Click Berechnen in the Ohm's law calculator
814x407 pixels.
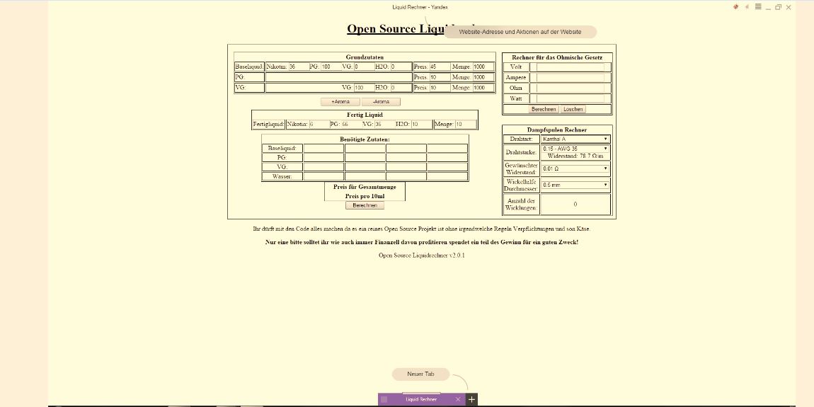[544, 109]
